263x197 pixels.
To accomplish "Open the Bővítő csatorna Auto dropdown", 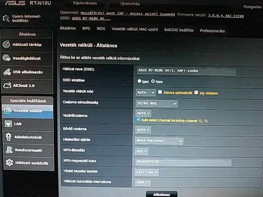I will pyautogui.click(x=143, y=130).
